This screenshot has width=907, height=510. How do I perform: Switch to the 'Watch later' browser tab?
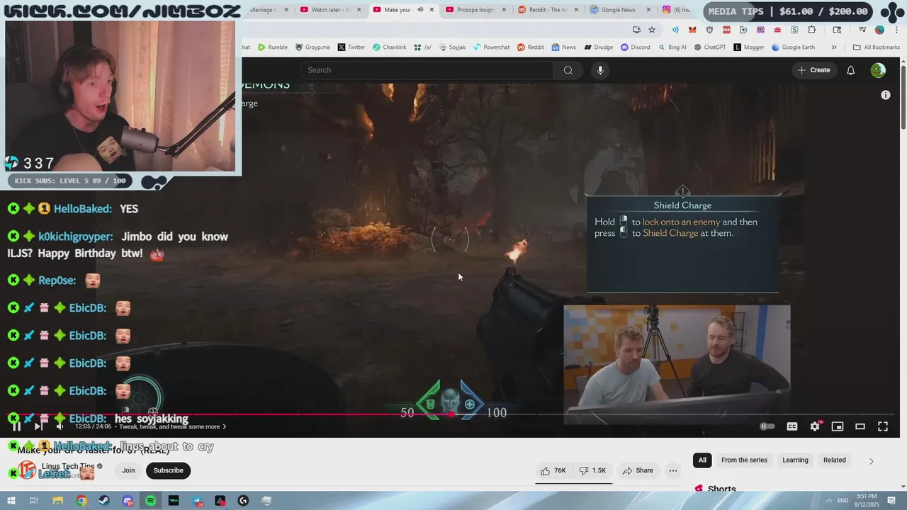(330, 10)
